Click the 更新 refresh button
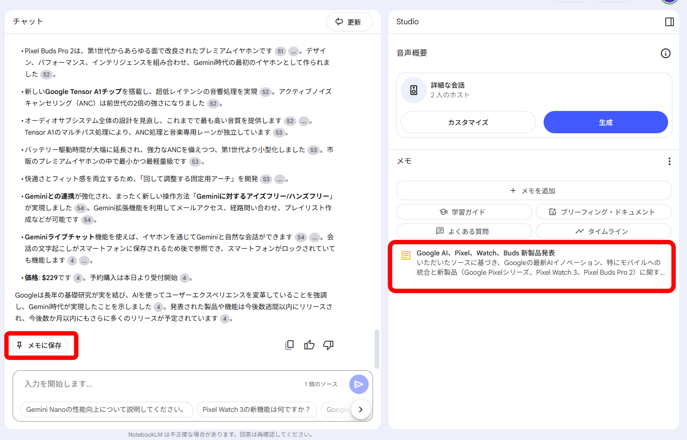Screen dimensions: 687x440 [x=349, y=22]
